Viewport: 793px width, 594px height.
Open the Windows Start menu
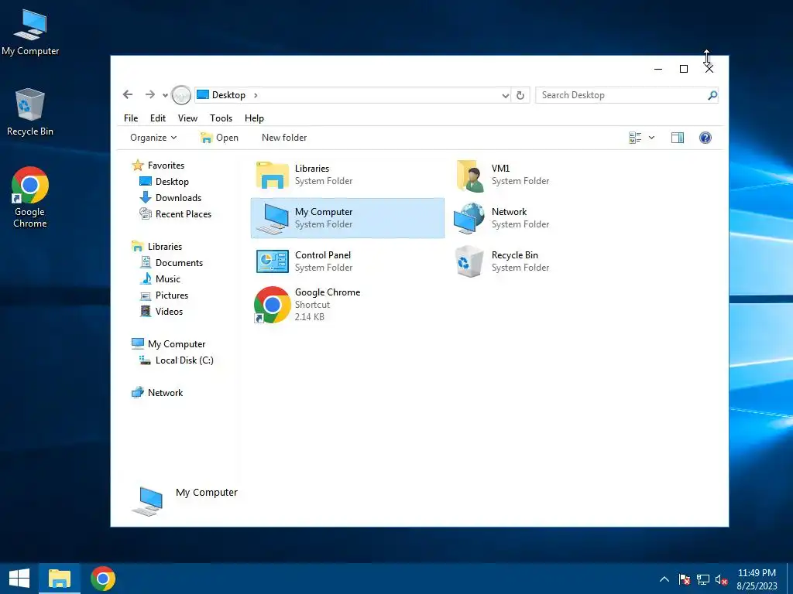19,579
